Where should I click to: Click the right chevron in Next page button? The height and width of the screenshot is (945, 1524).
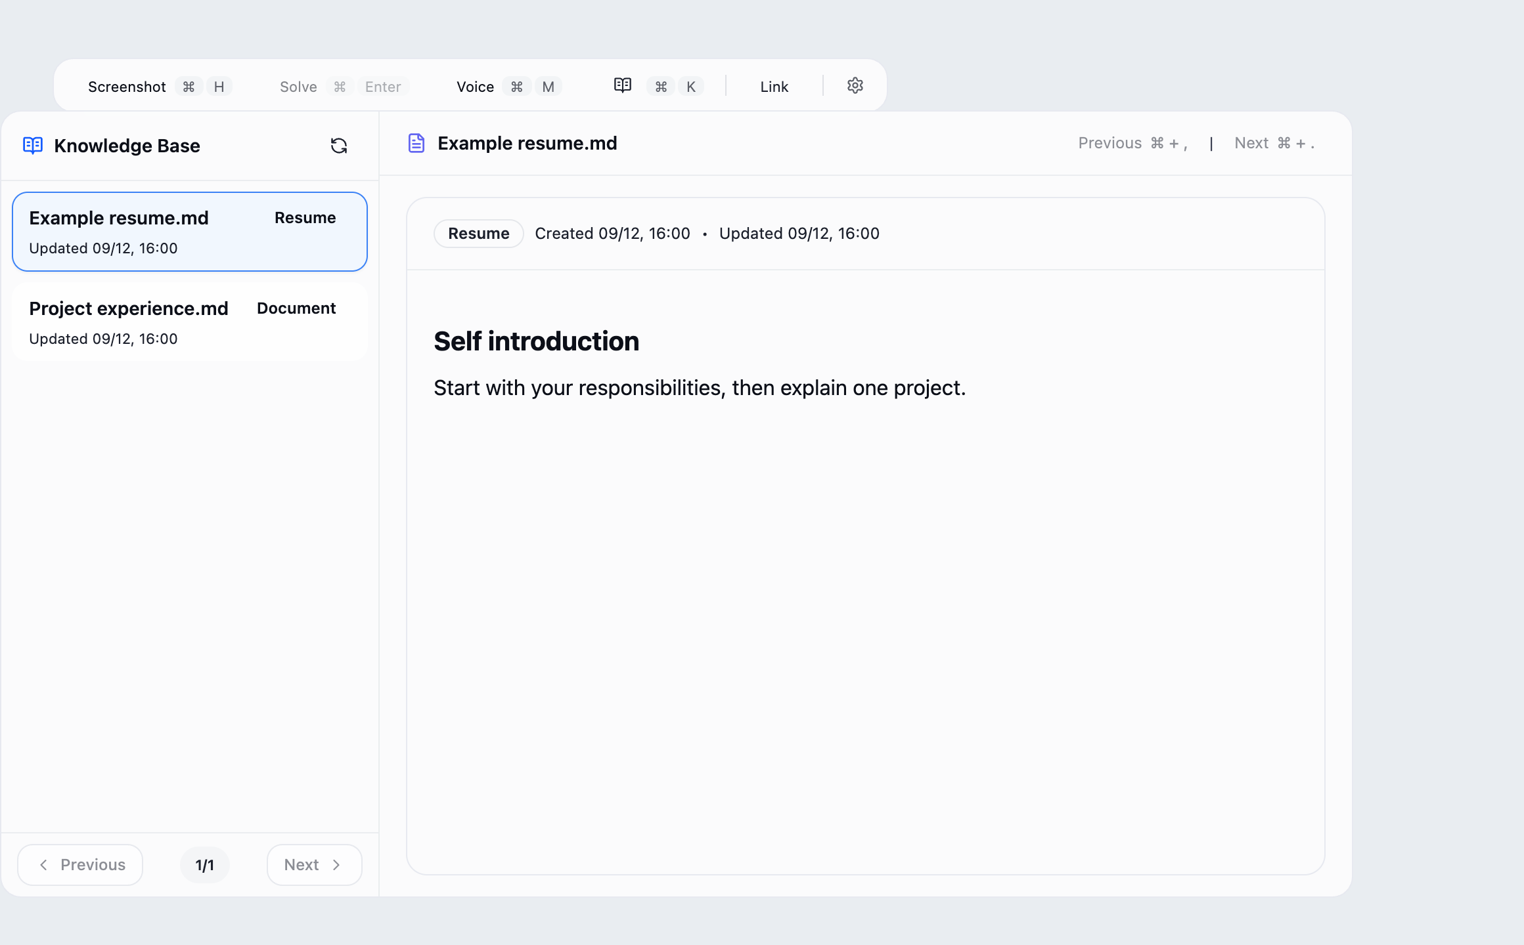(x=336, y=865)
